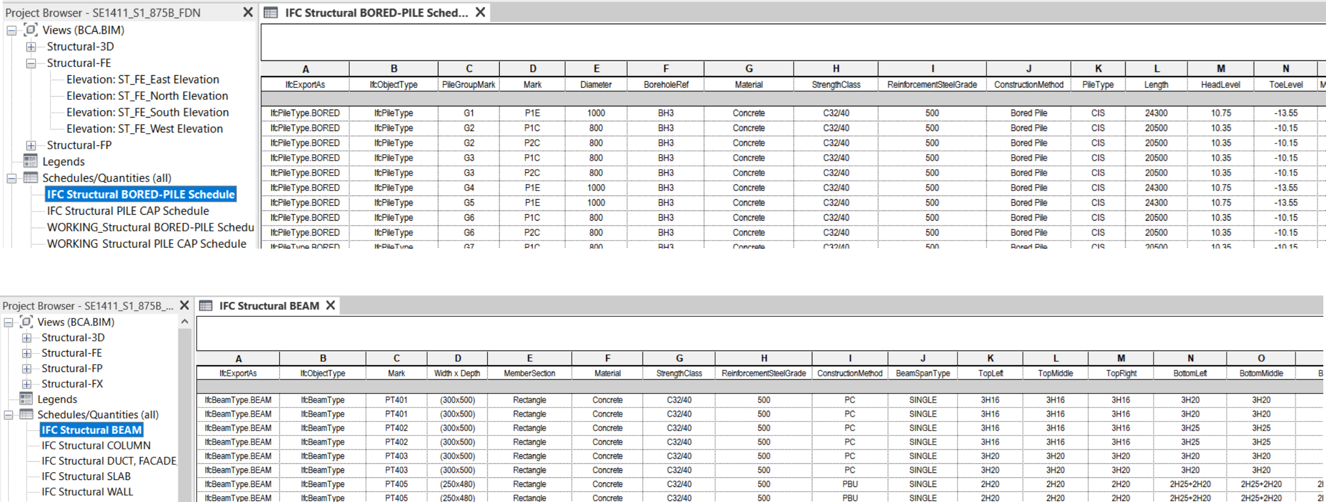Click the HeadLevel header cell
The image size is (1326, 502).
coord(1221,84)
